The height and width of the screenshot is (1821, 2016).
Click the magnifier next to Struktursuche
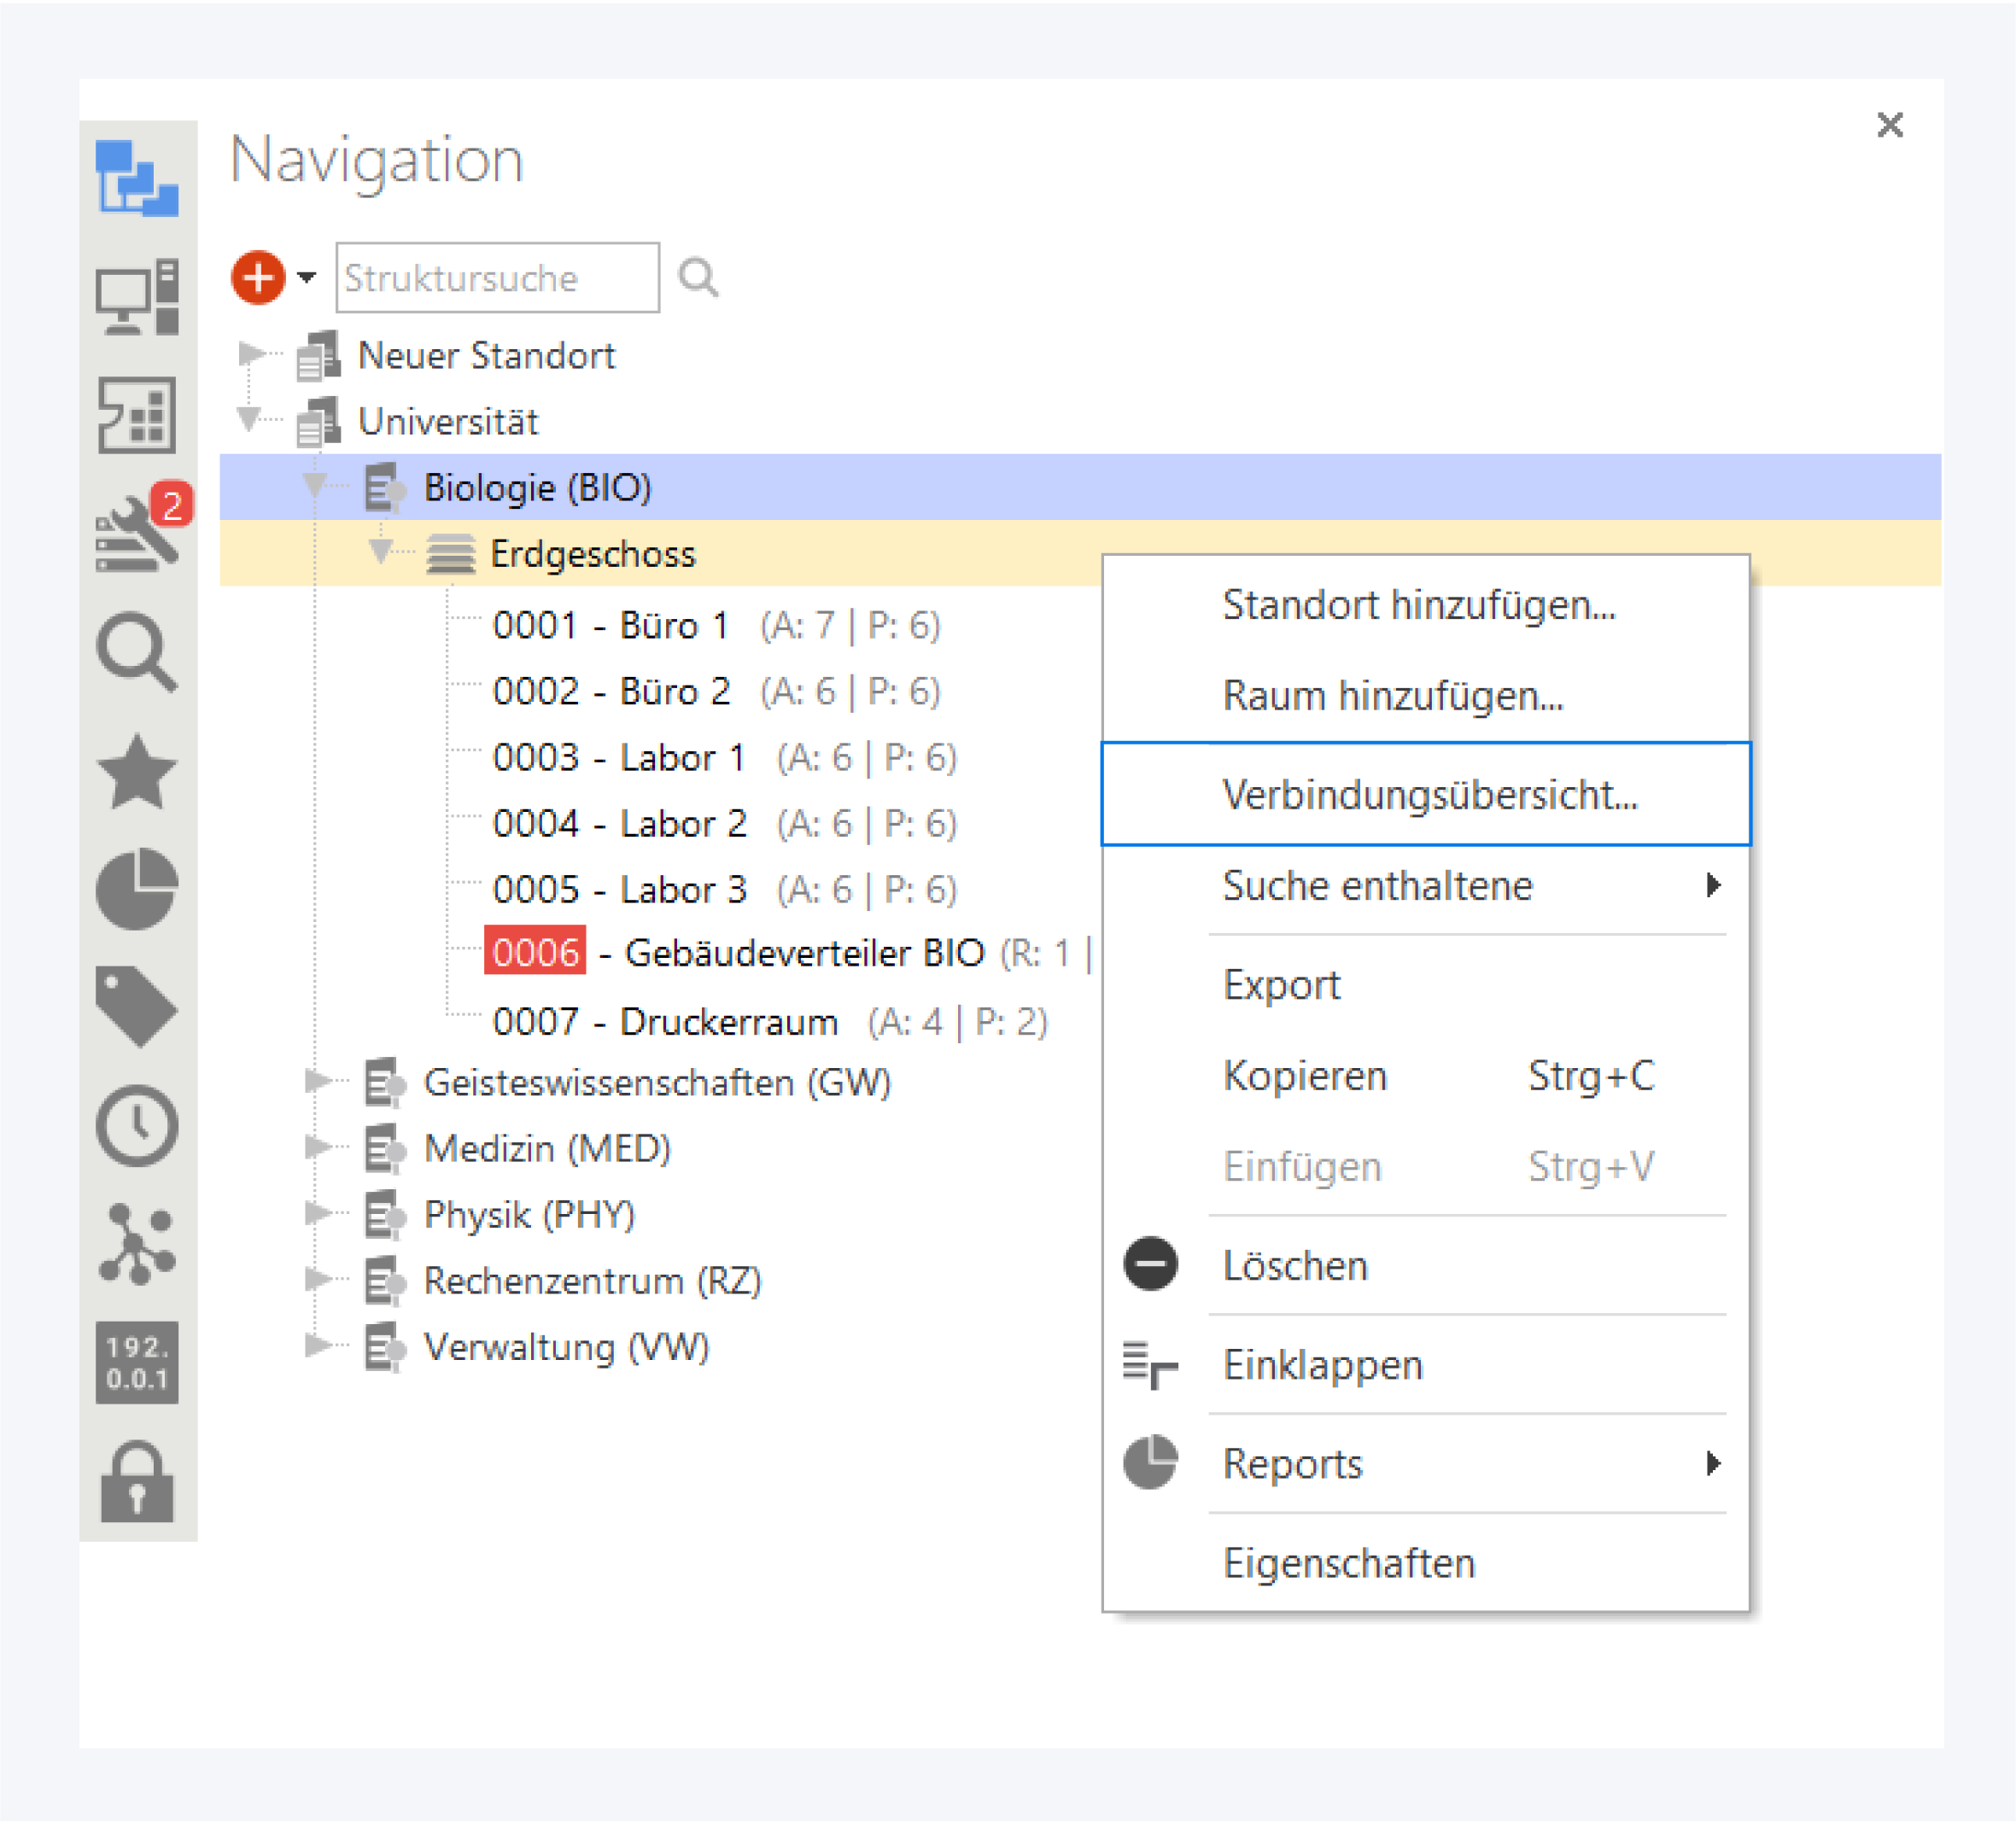[x=698, y=277]
